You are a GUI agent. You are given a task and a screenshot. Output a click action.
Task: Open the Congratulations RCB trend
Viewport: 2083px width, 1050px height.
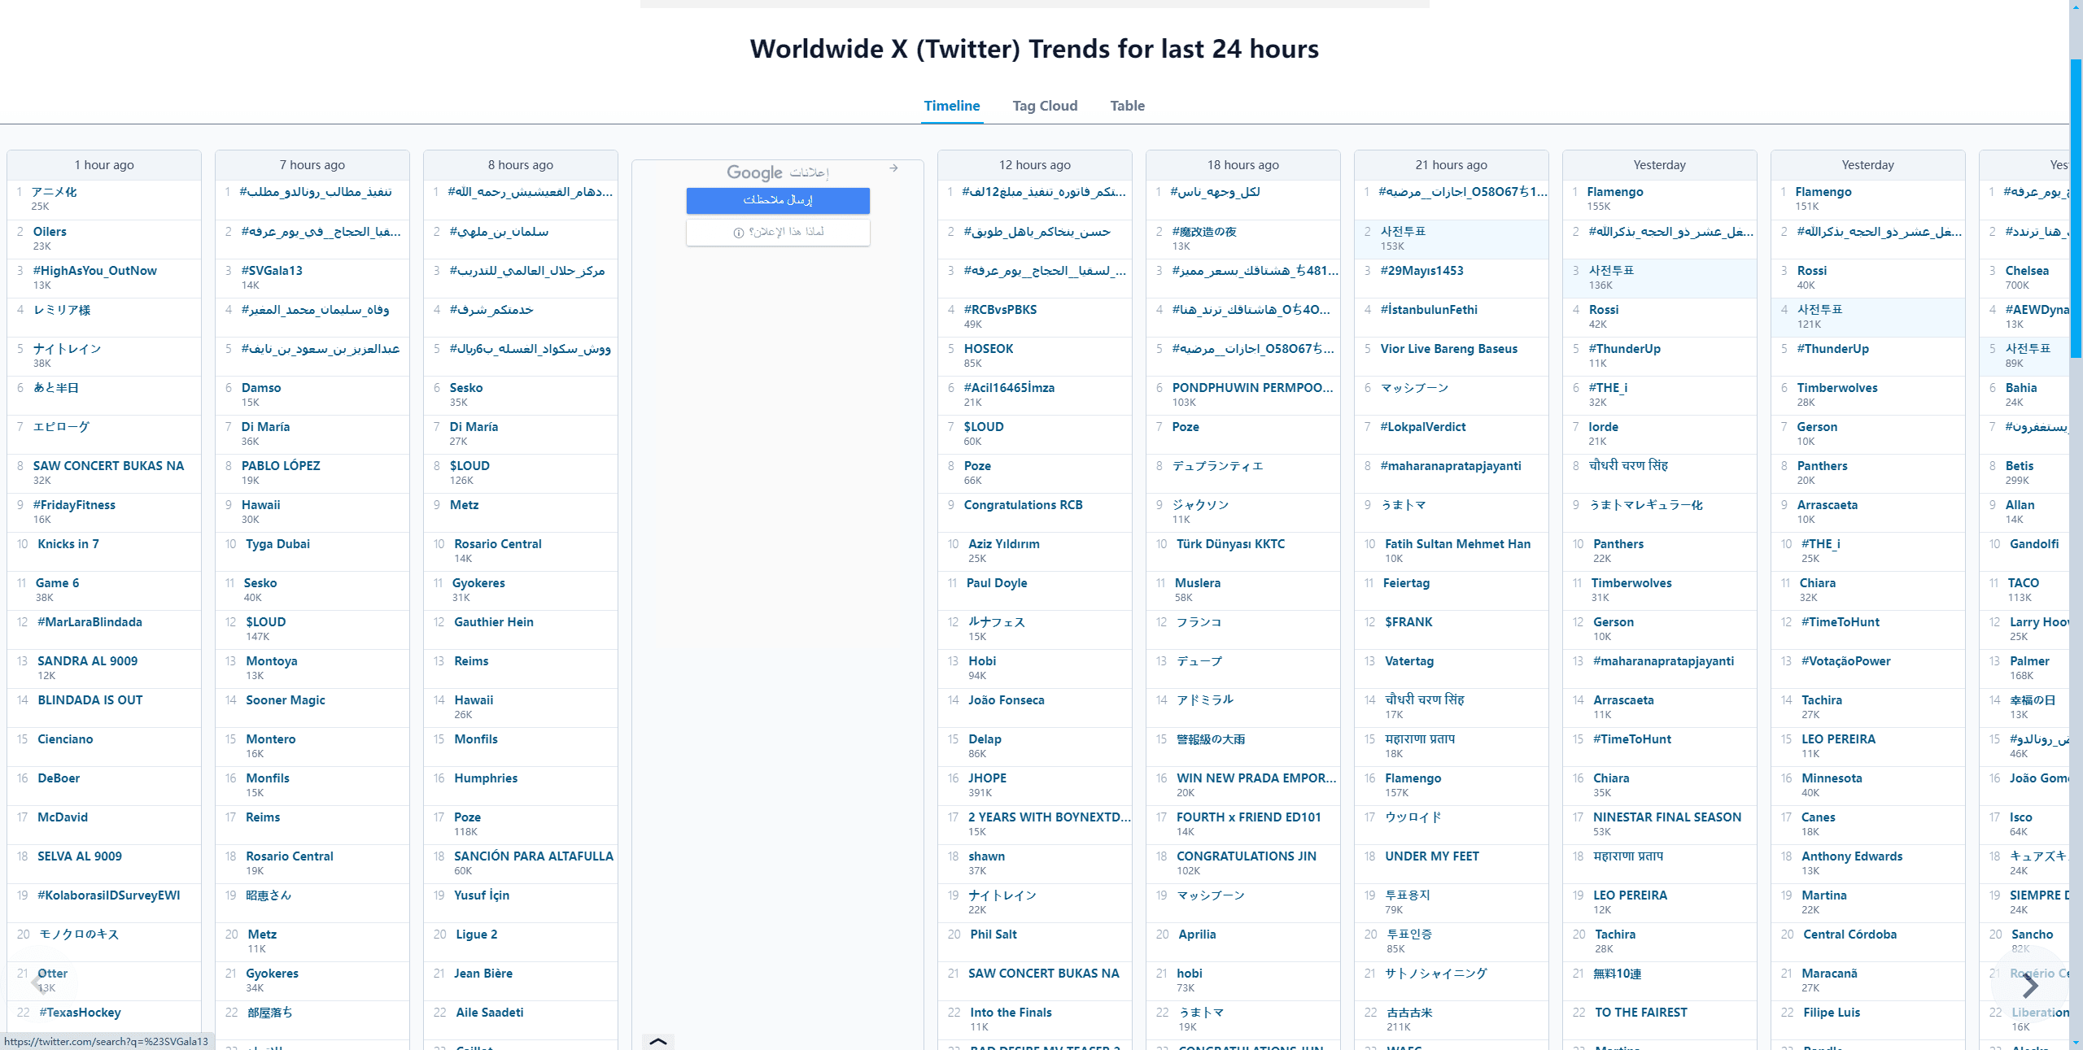pyautogui.click(x=1023, y=505)
